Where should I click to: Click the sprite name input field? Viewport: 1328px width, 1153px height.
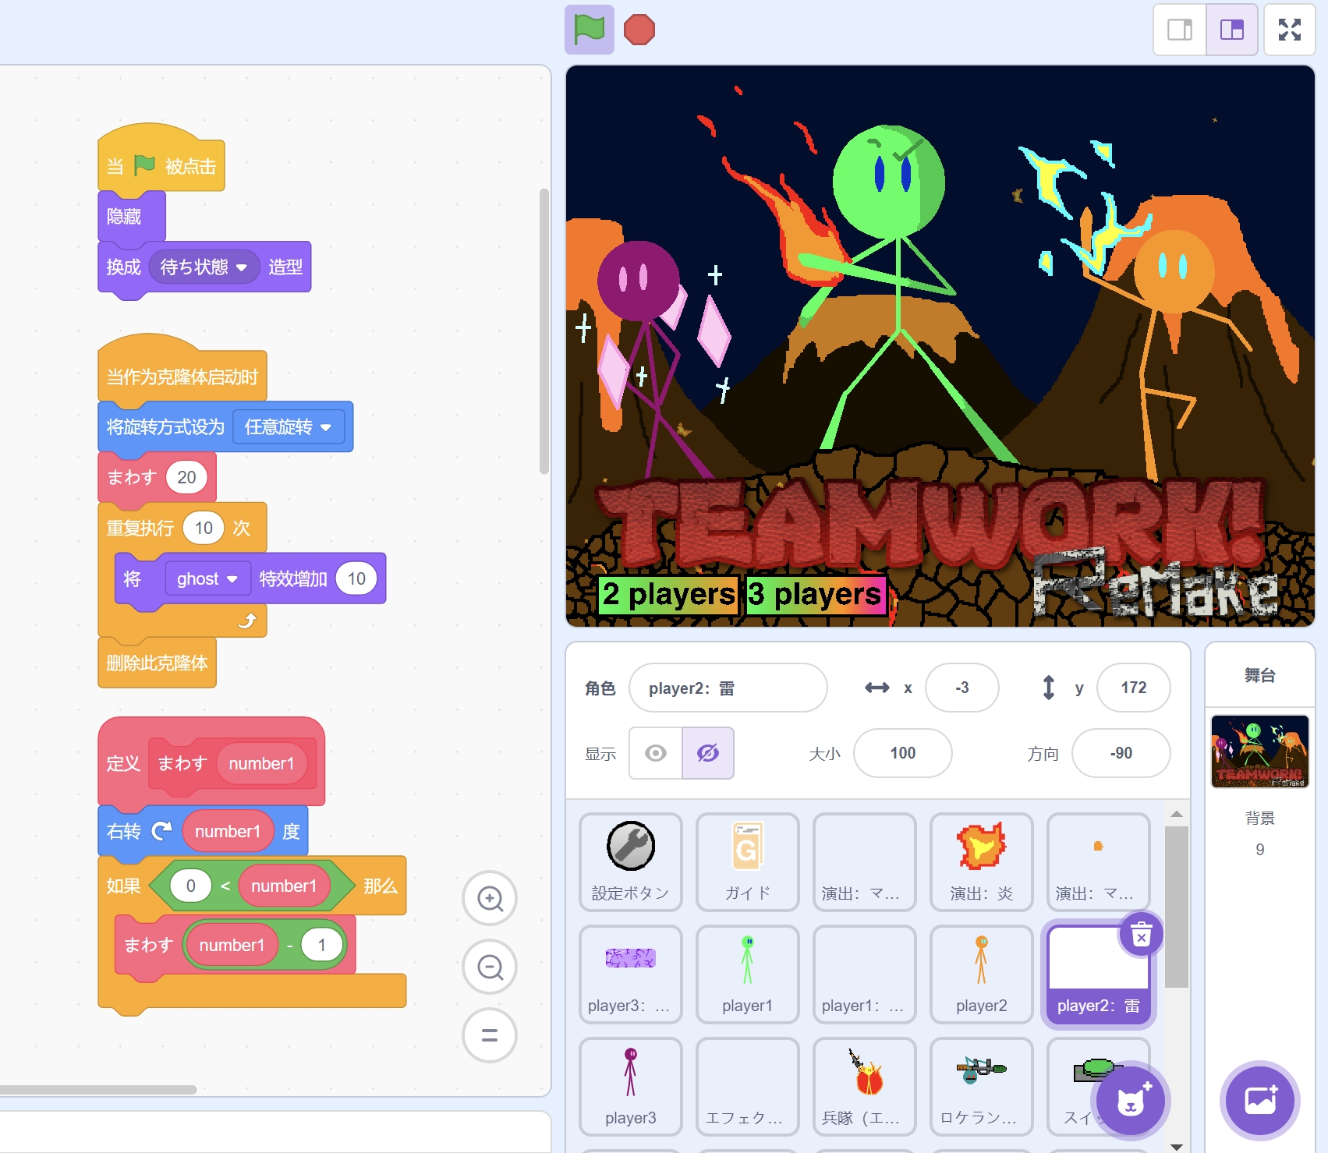[x=727, y=688]
